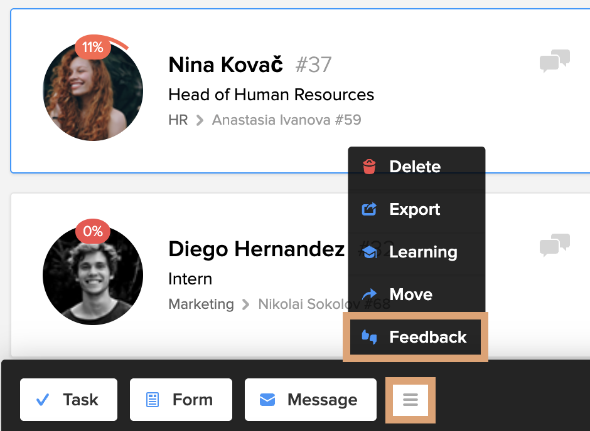
Task: Click the HR department breadcrumb
Action: [x=178, y=120]
